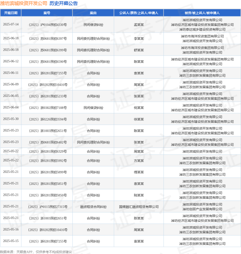Click the date cell 2025-07-14
241x254 pixels.
pos(11,24)
